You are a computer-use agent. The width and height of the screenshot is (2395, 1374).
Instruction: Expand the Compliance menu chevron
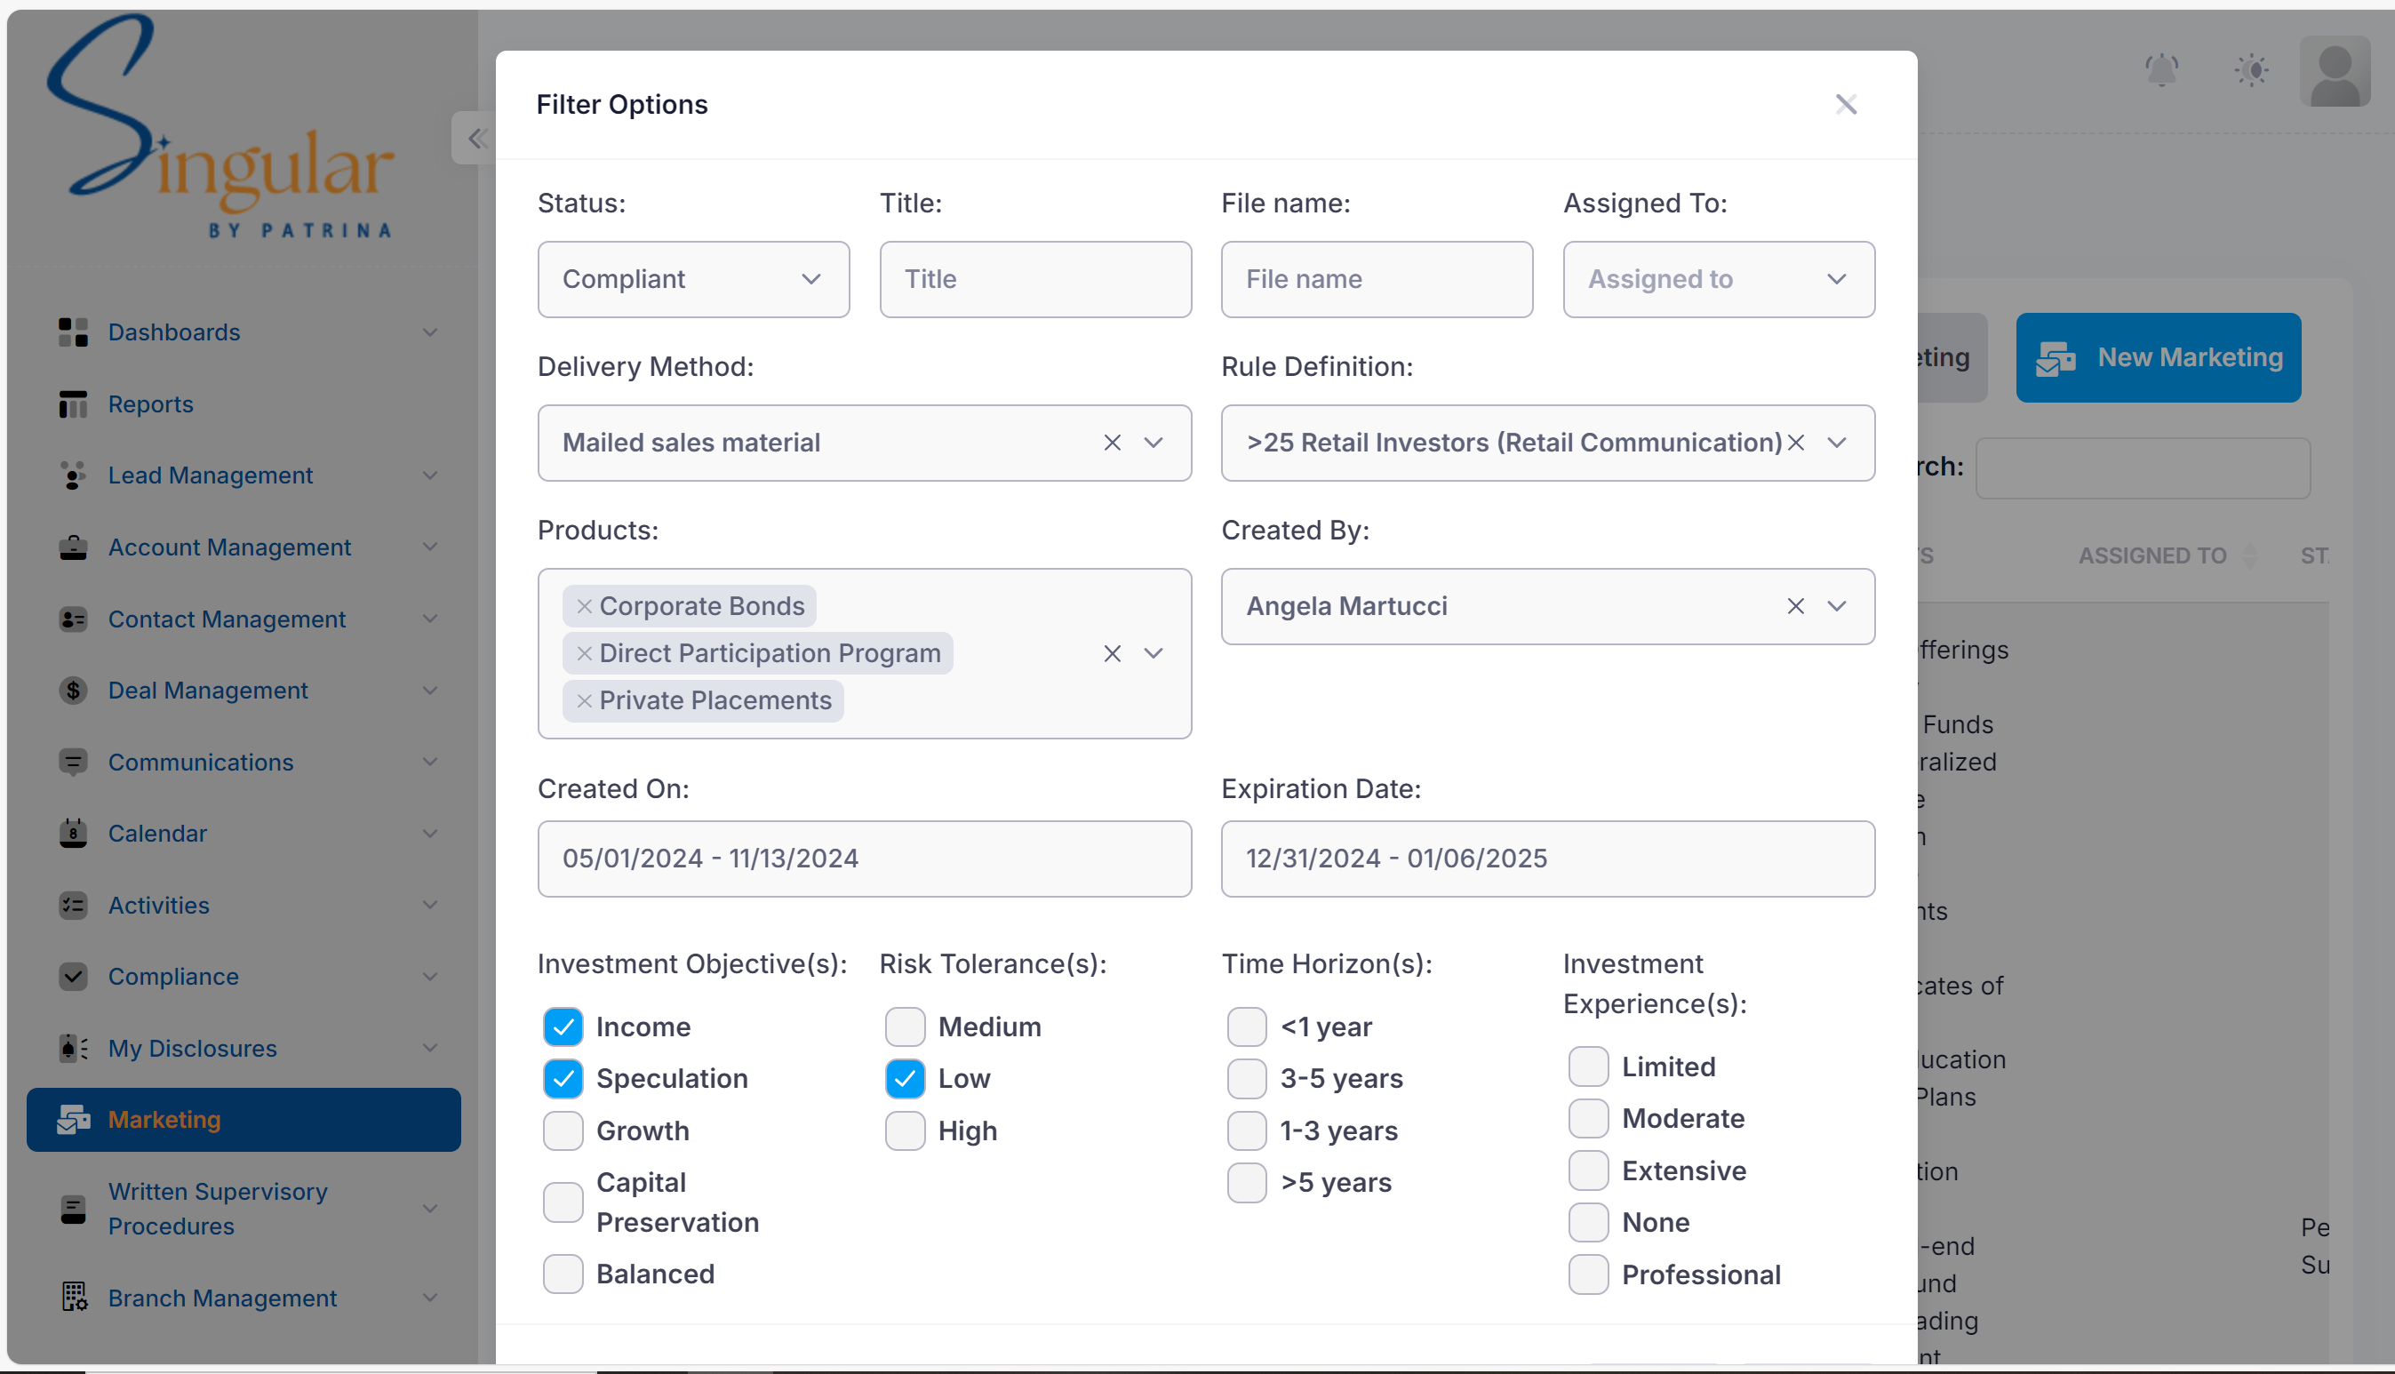coord(430,977)
